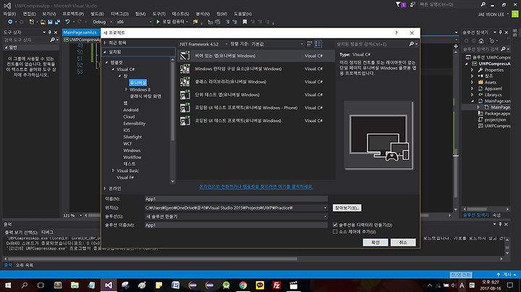Screen dimensions: 521x292
Task: Click the Home icon in Solution Explorer
Action: (x=480, y=40)
